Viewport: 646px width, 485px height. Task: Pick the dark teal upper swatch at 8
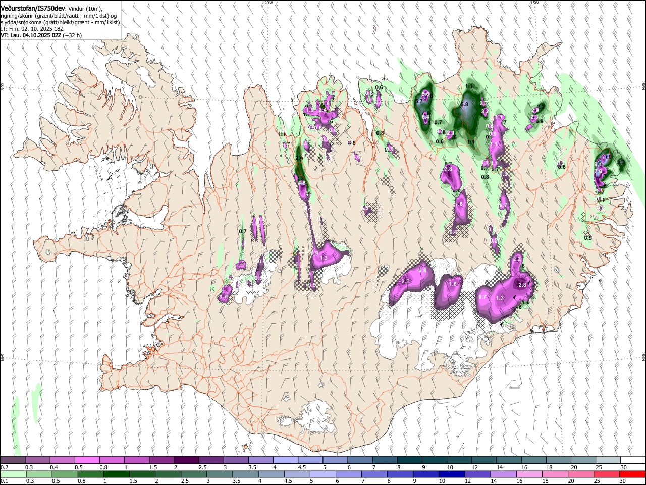point(410,460)
